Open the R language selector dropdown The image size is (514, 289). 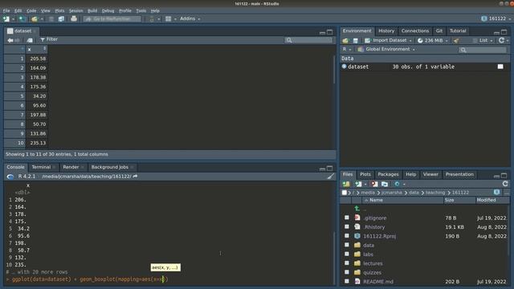coord(347,49)
